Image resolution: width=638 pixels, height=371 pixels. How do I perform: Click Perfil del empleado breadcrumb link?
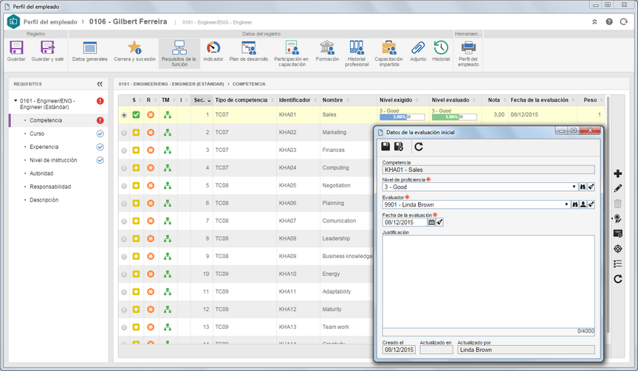pos(50,22)
